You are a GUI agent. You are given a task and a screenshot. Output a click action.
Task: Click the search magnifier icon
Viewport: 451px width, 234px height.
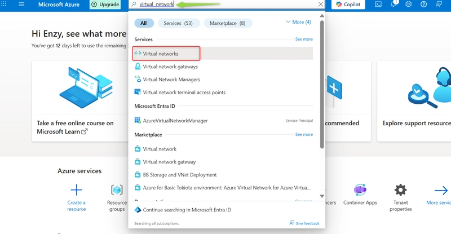click(x=134, y=5)
